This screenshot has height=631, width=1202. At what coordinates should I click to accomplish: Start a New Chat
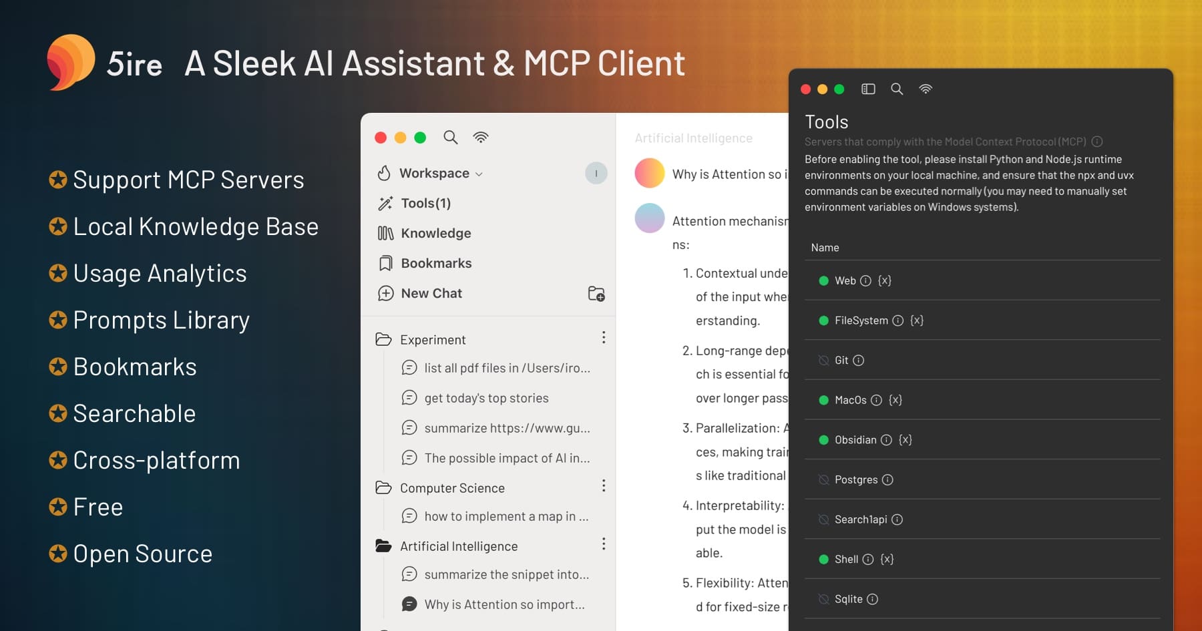click(x=431, y=292)
